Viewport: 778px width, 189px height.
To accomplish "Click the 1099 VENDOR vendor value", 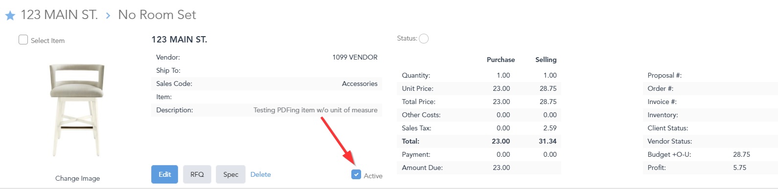I will click(355, 57).
